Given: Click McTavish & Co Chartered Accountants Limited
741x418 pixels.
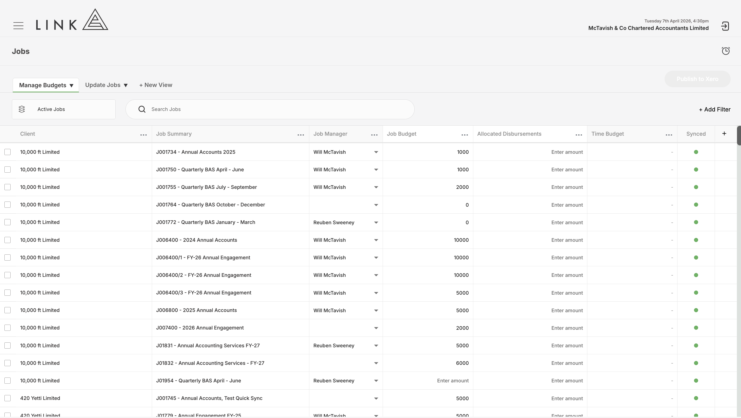Looking at the screenshot, I should [x=648, y=28].
